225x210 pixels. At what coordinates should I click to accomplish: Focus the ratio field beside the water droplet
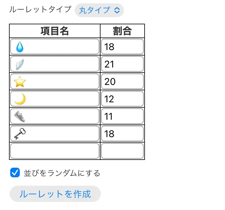coord(122,47)
